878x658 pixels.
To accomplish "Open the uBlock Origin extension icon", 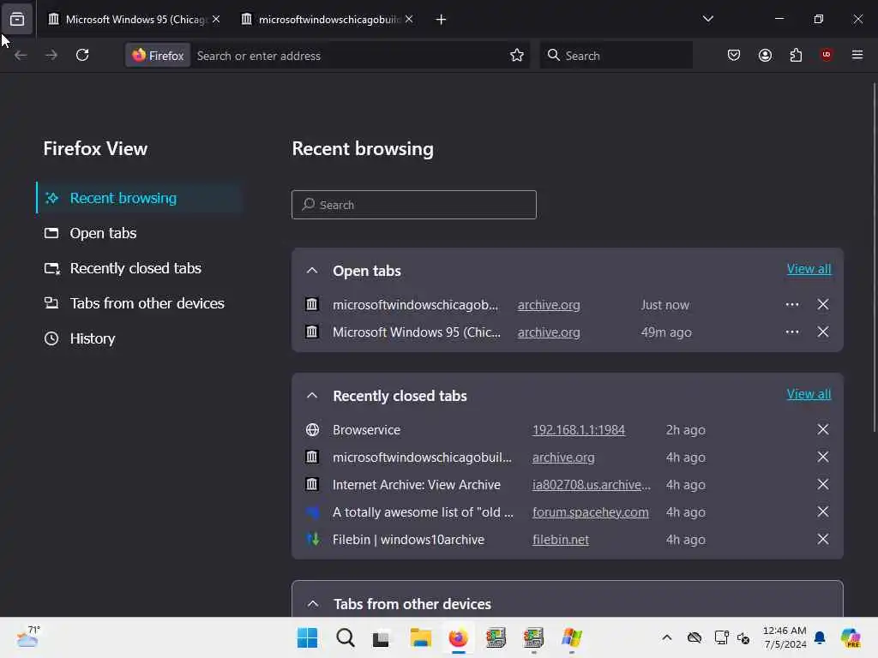I will pyautogui.click(x=827, y=55).
